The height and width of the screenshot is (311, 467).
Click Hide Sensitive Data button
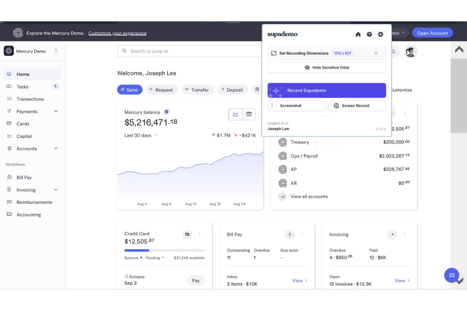[327, 67]
